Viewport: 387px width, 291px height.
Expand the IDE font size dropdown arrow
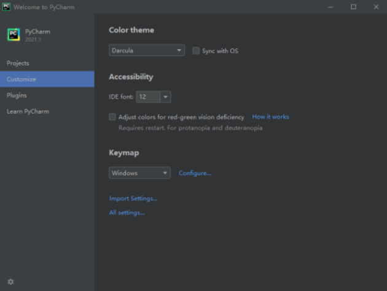pyautogui.click(x=166, y=97)
